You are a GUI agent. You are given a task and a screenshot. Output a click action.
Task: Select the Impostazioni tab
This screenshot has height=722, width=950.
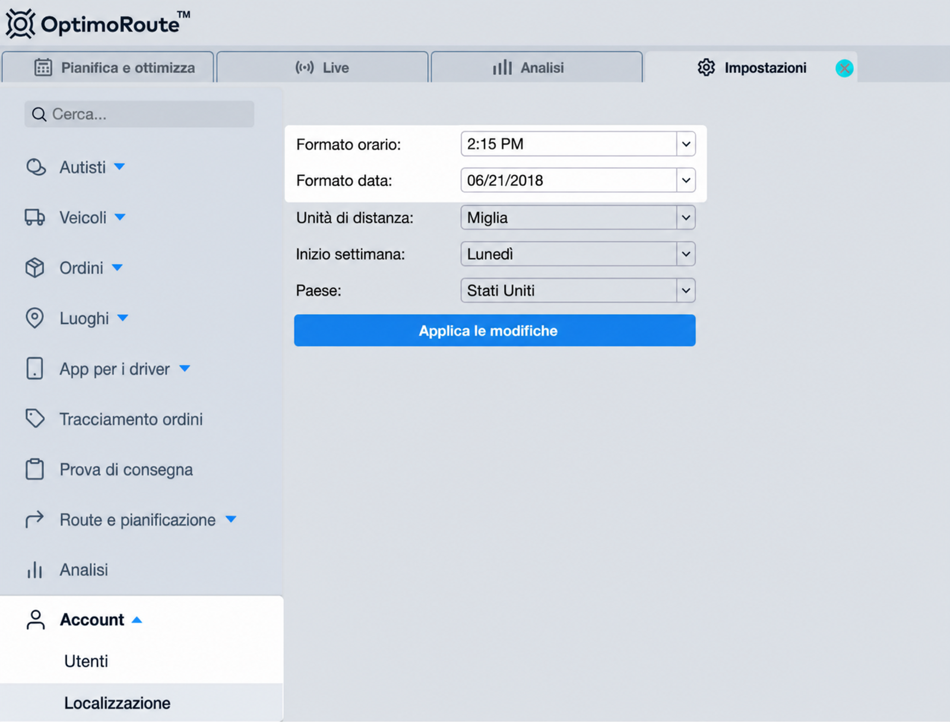751,67
